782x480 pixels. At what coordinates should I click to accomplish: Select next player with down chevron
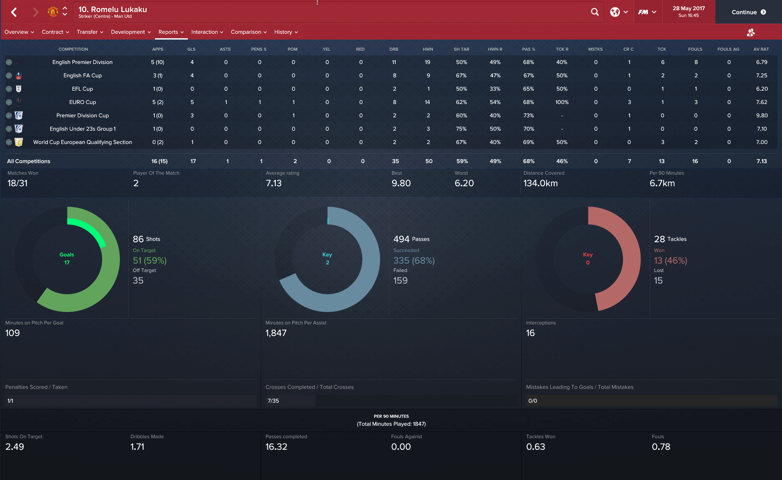click(65, 15)
